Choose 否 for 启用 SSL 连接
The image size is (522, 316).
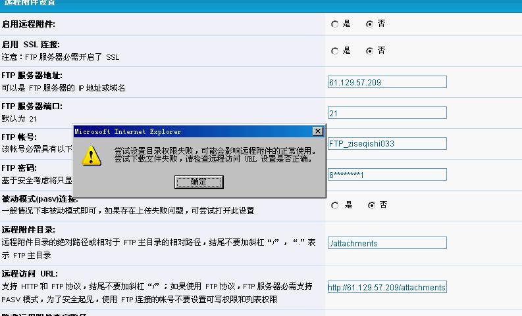[369, 51]
